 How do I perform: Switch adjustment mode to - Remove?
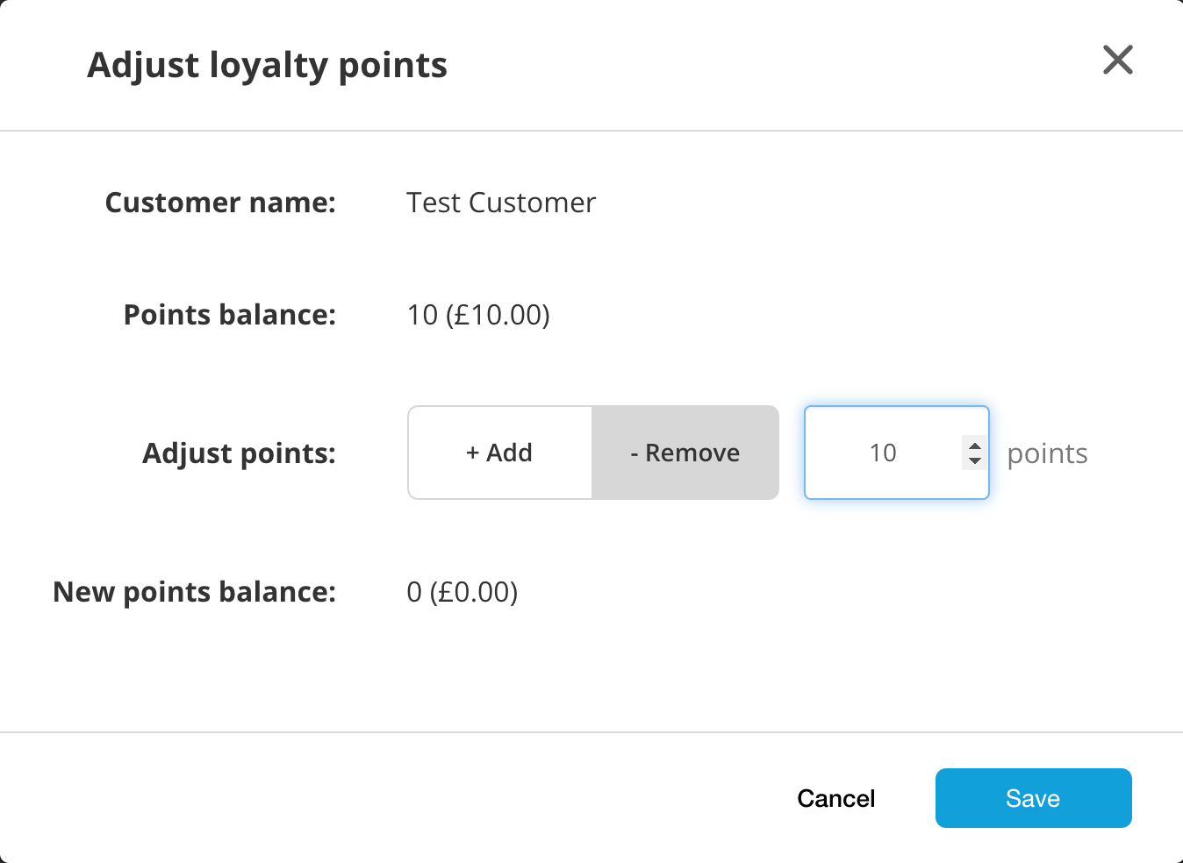pyautogui.click(x=685, y=453)
